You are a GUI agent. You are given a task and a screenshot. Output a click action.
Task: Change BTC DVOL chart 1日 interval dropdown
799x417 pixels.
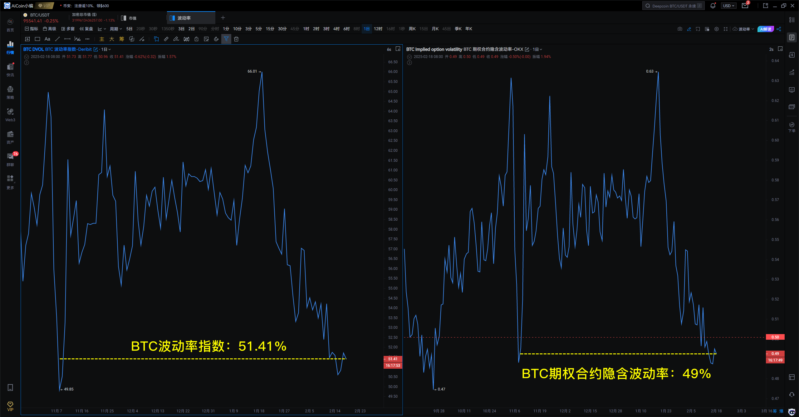(x=106, y=49)
